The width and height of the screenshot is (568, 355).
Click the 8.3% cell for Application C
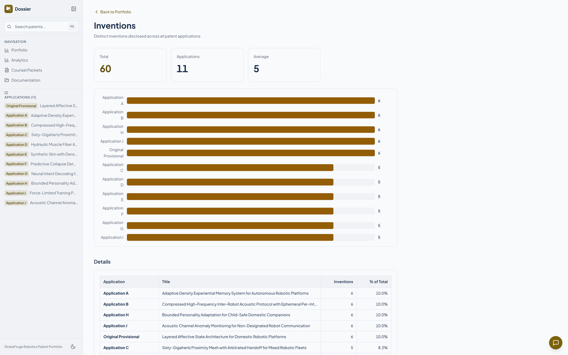[374, 348]
